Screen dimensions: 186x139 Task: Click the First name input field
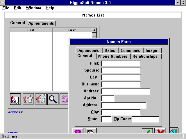pyautogui.click(x=121, y=64)
